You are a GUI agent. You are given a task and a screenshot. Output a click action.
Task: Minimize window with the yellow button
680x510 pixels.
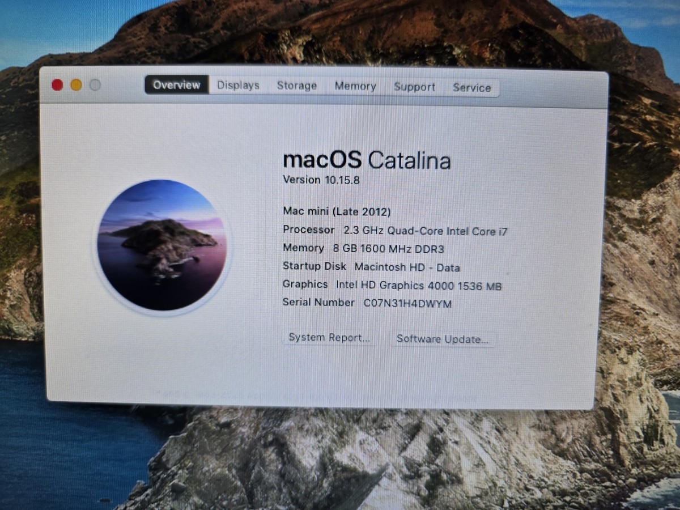tap(76, 85)
